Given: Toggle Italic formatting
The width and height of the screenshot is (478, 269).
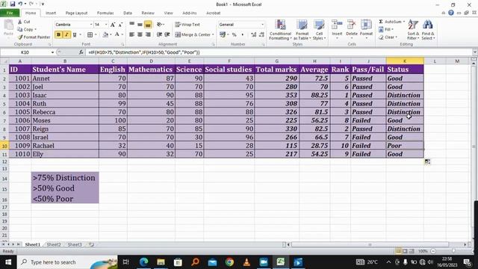Looking at the screenshot, I should (66, 35).
